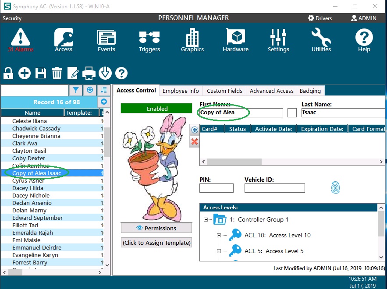Screen dimensions: 387x289
Task: Click the sort order icon
Action: pyautogui.click(x=104, y=90)
